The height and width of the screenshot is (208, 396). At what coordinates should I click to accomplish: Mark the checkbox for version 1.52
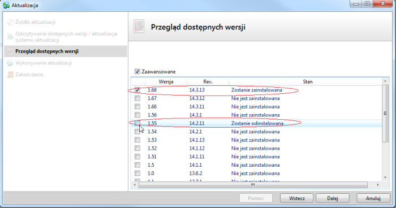137,148
